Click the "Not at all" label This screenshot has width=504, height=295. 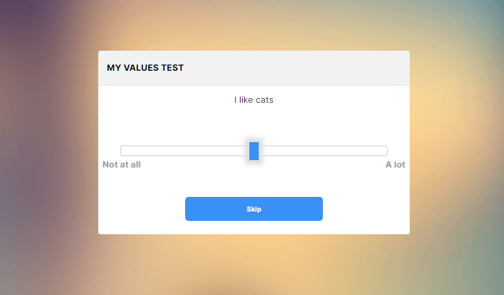(122, 165)
